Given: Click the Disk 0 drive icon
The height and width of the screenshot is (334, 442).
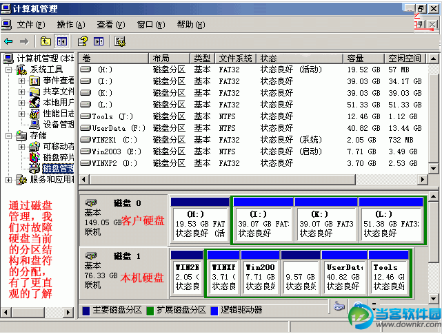Looking at the screenshot, I should [91, 202].
